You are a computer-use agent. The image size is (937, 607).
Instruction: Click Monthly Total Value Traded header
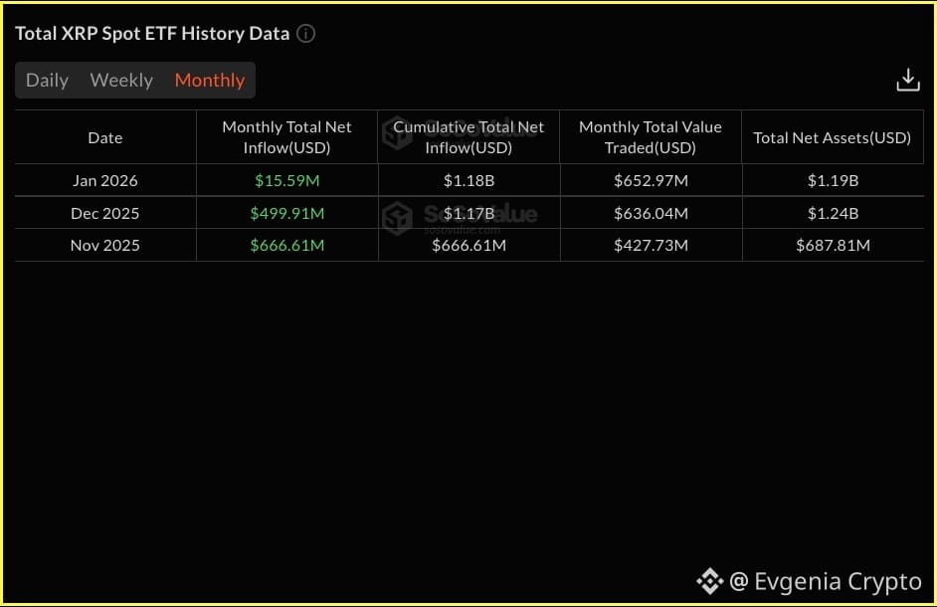coord(651,137)
